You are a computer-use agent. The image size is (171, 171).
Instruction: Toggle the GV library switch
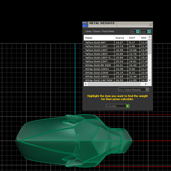138,32
